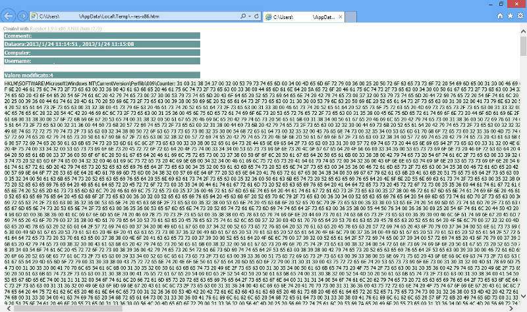The image size is (527, 312).
Task: Click 'Created with' text at page top
Action: pos(16,28)
